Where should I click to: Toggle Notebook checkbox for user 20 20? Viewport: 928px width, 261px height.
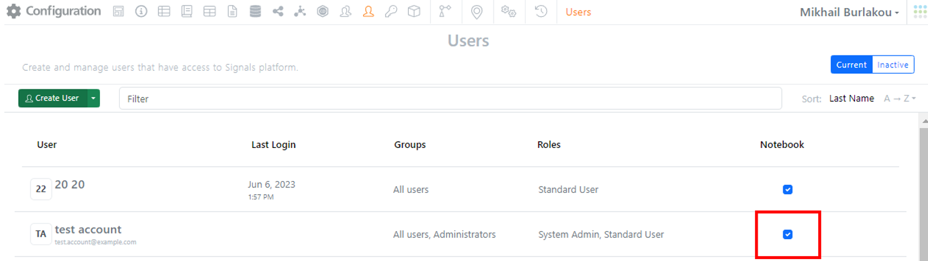[x=788, y=189]
